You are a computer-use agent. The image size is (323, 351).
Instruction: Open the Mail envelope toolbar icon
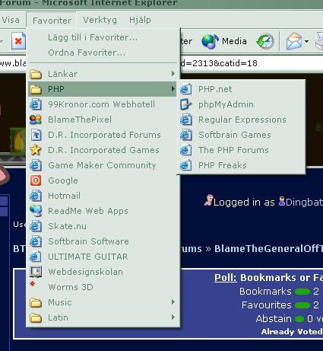click(x=294, y=41)
